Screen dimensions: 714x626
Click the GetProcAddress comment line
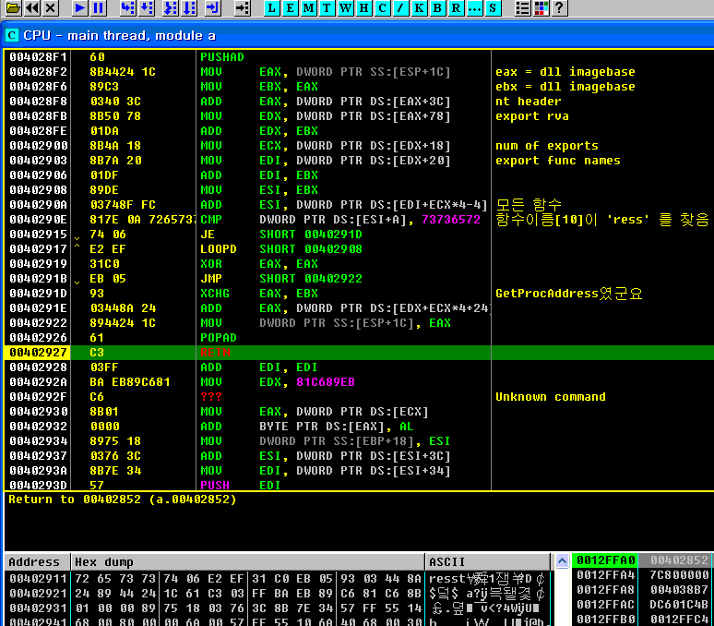(x=569, y=294)
